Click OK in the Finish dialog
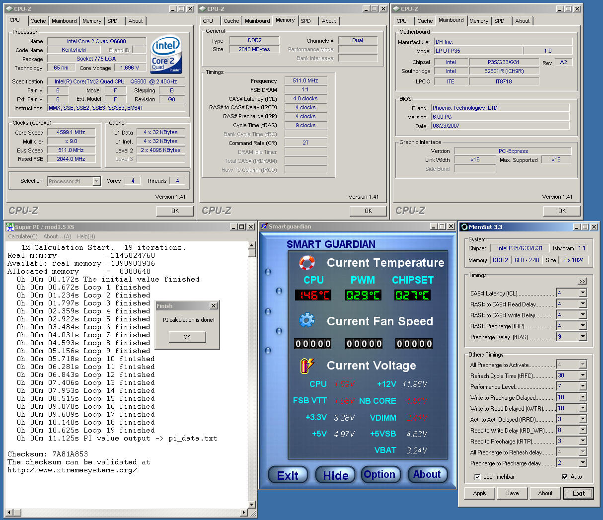Image resolution: width=603 pixels, height=520 pixels. [187, 337]
